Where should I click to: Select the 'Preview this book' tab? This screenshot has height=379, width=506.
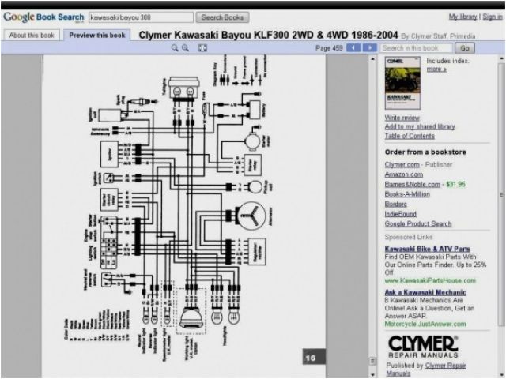tap(97, 36)
